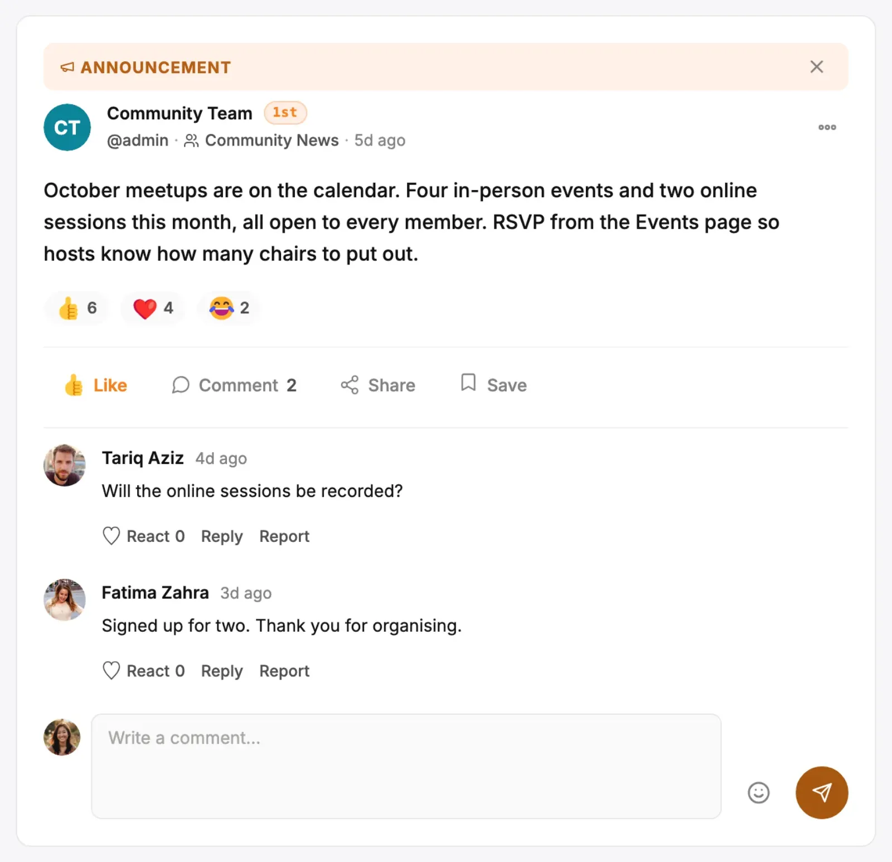Click the thumbs-up reaction count pill

click(77, 308)
